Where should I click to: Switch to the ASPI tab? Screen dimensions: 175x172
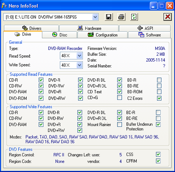point(145,28)
